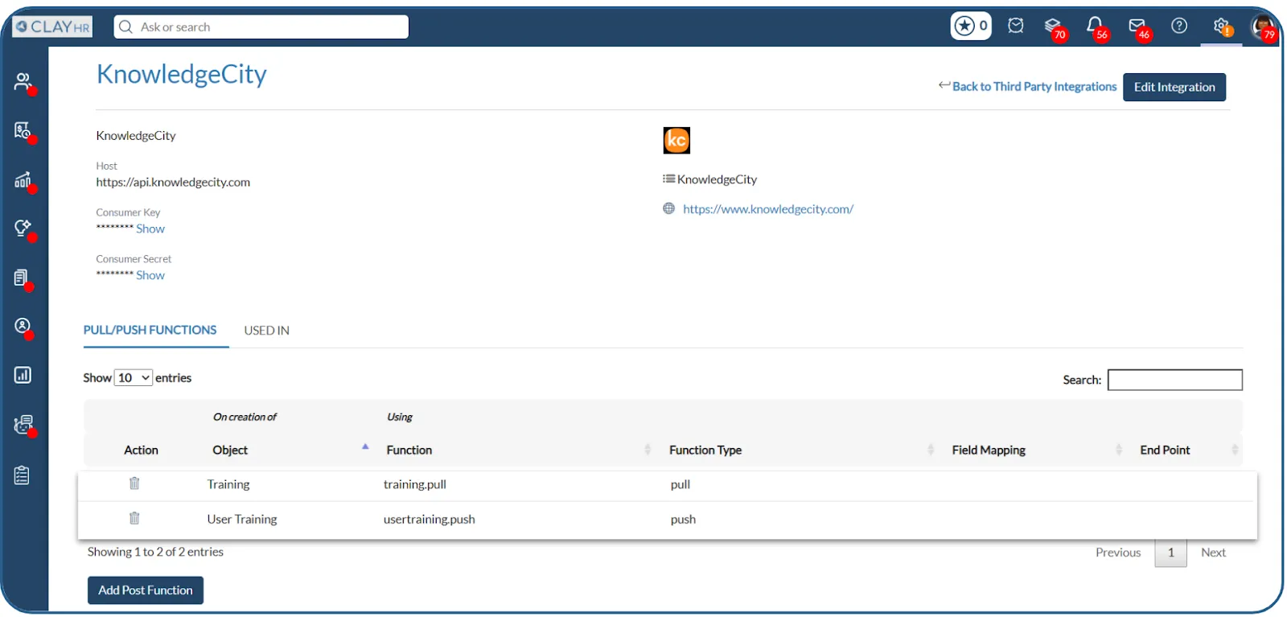Open the chat support sidebar icon

coord(23,425)
